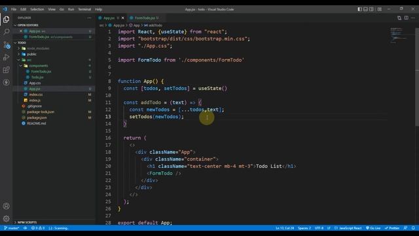419x236 pixels.
Task: Click the feedback icon in status bar
Action: click(405, 228)
